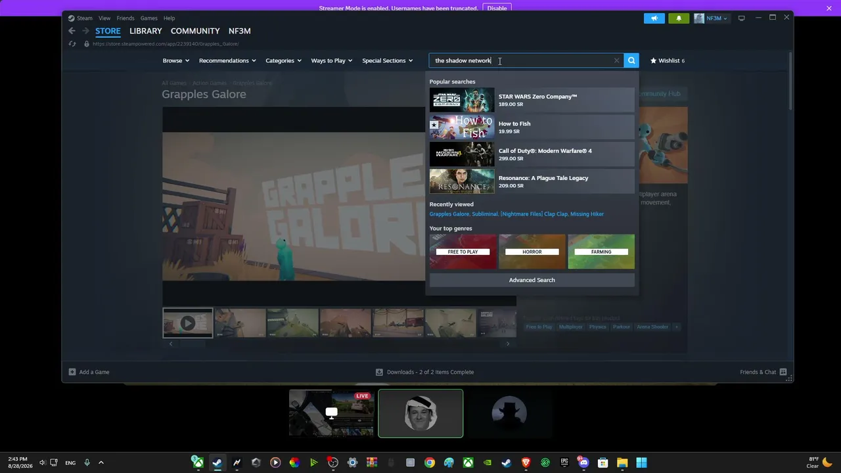Screen dimensions: 841x473
Task: Open the Steam notifications bell
Action: 679,18
